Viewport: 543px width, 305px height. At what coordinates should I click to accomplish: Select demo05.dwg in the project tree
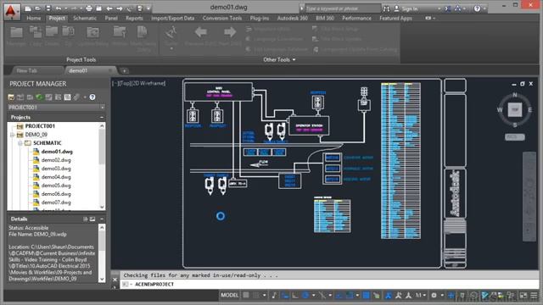[x=56, y=186]
